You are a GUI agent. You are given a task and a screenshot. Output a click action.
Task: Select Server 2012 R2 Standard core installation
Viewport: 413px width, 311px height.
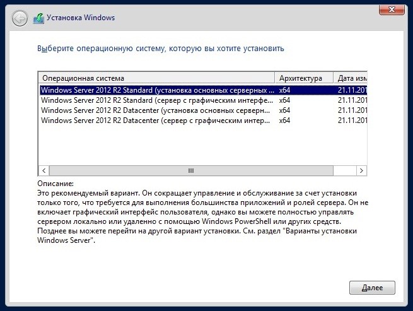(x=203, y=90)
